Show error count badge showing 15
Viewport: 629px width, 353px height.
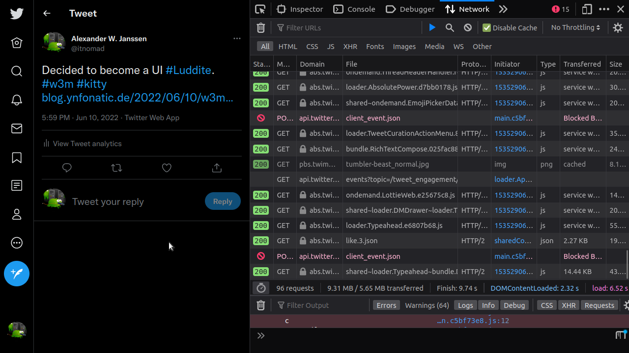tap(560, 9)
